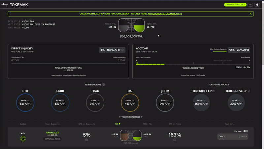Click the APR on Vote column header

(x=175, y=124)
